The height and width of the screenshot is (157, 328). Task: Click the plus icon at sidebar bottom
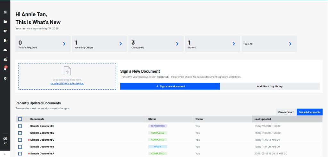click(5, 154)
